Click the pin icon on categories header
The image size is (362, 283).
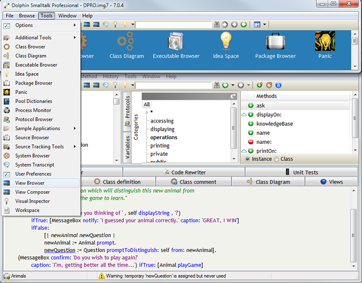pos(233,96)
